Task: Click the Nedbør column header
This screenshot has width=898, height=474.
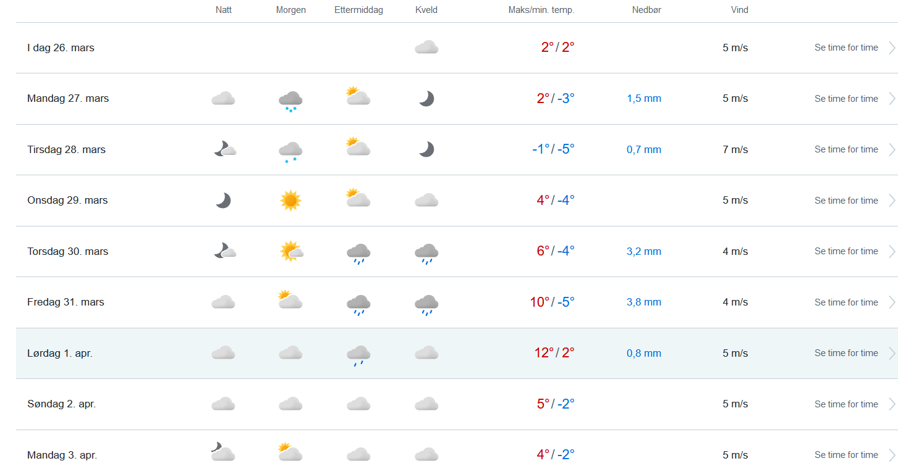Action: click(646, 10)
